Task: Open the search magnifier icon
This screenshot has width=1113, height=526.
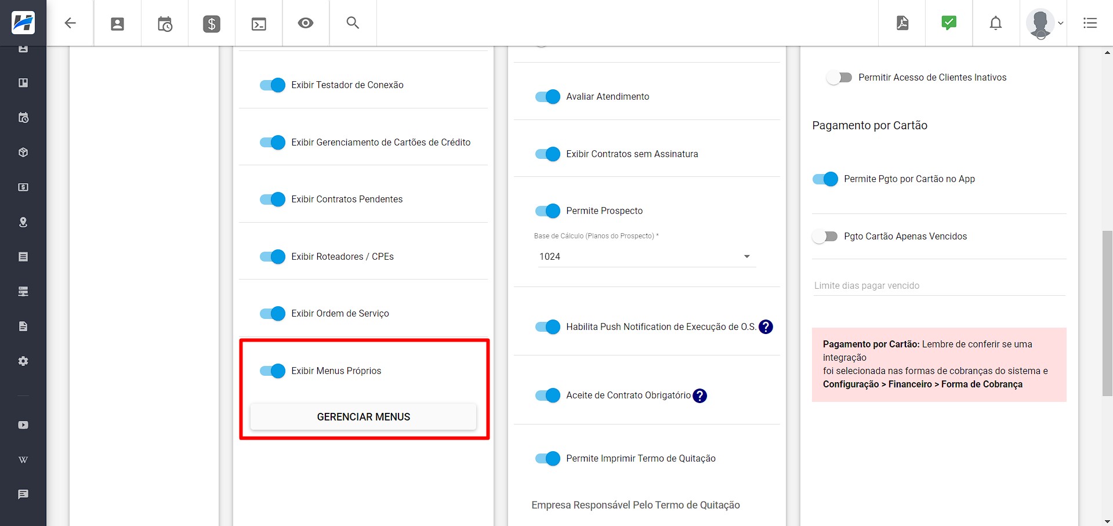Action: point(353,23)
